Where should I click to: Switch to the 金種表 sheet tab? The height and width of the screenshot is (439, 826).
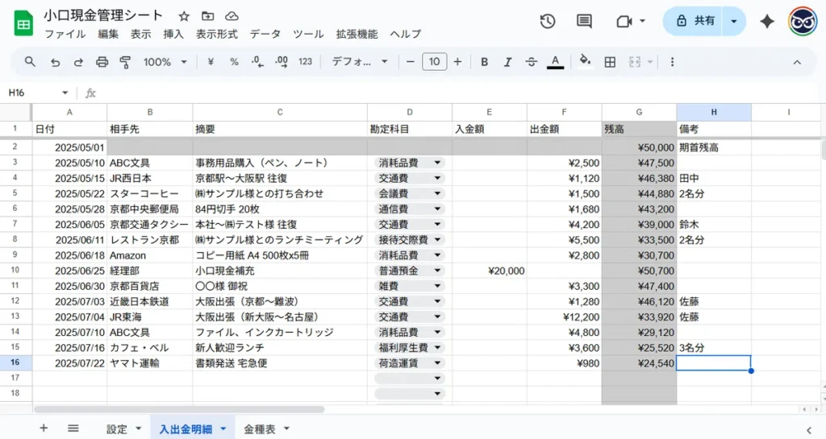click(265, 429)
